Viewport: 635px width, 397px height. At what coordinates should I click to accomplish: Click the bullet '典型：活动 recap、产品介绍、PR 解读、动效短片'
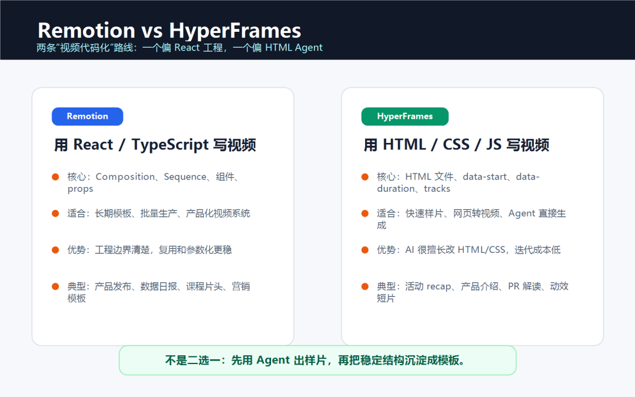(473, 292)
